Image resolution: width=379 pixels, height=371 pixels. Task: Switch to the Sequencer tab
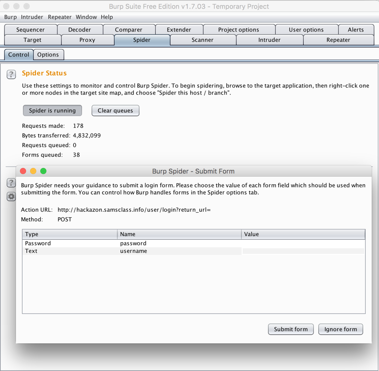(x=31, y=30)
